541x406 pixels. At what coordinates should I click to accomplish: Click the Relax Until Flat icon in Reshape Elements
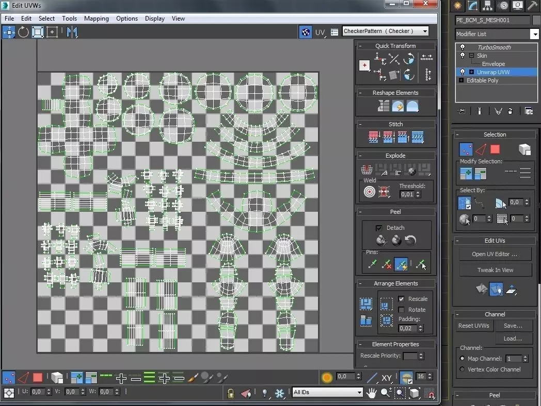coord(397,106)
